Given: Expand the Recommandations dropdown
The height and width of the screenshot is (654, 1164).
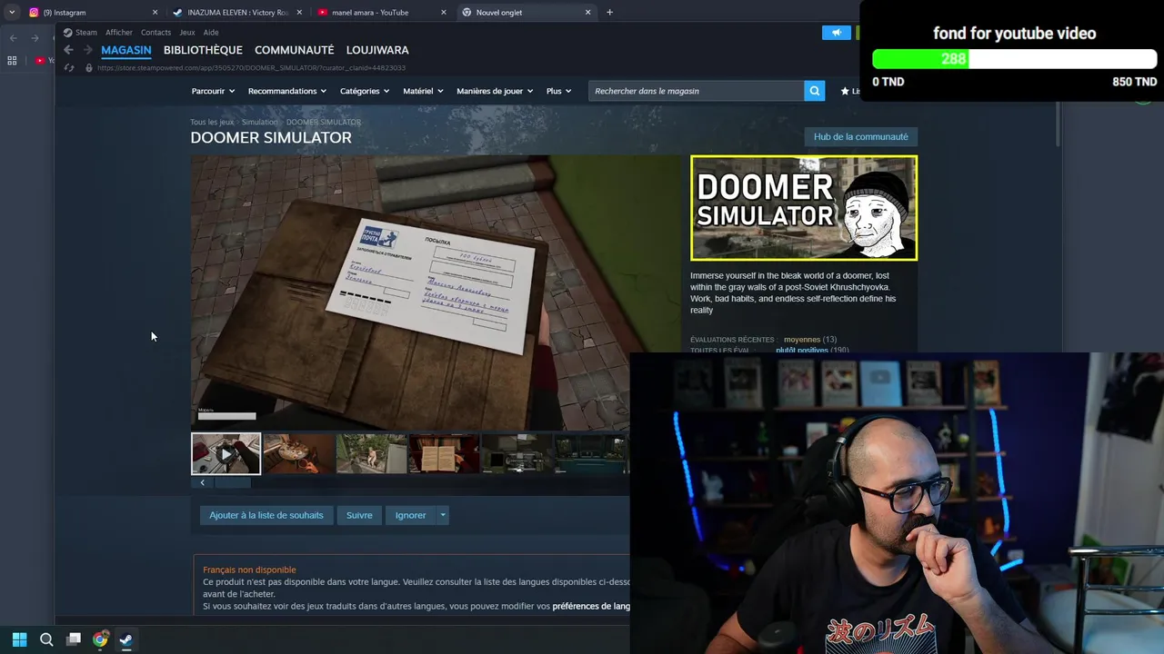Looking at the screenshot, I should pyautogui.click(x=287, y=91).
